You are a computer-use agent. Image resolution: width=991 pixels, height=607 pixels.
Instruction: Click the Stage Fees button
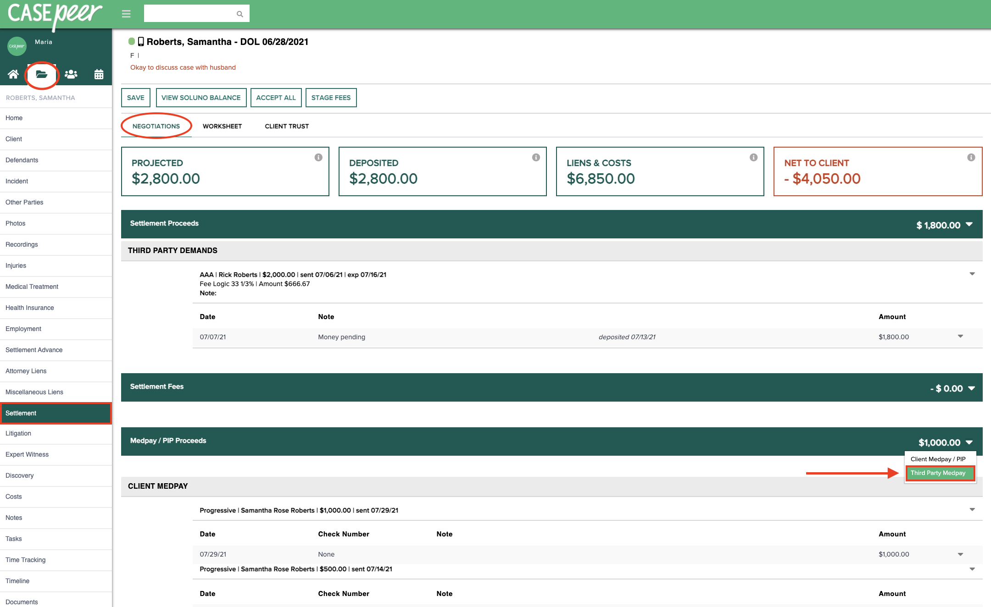[x=331, y=97]
